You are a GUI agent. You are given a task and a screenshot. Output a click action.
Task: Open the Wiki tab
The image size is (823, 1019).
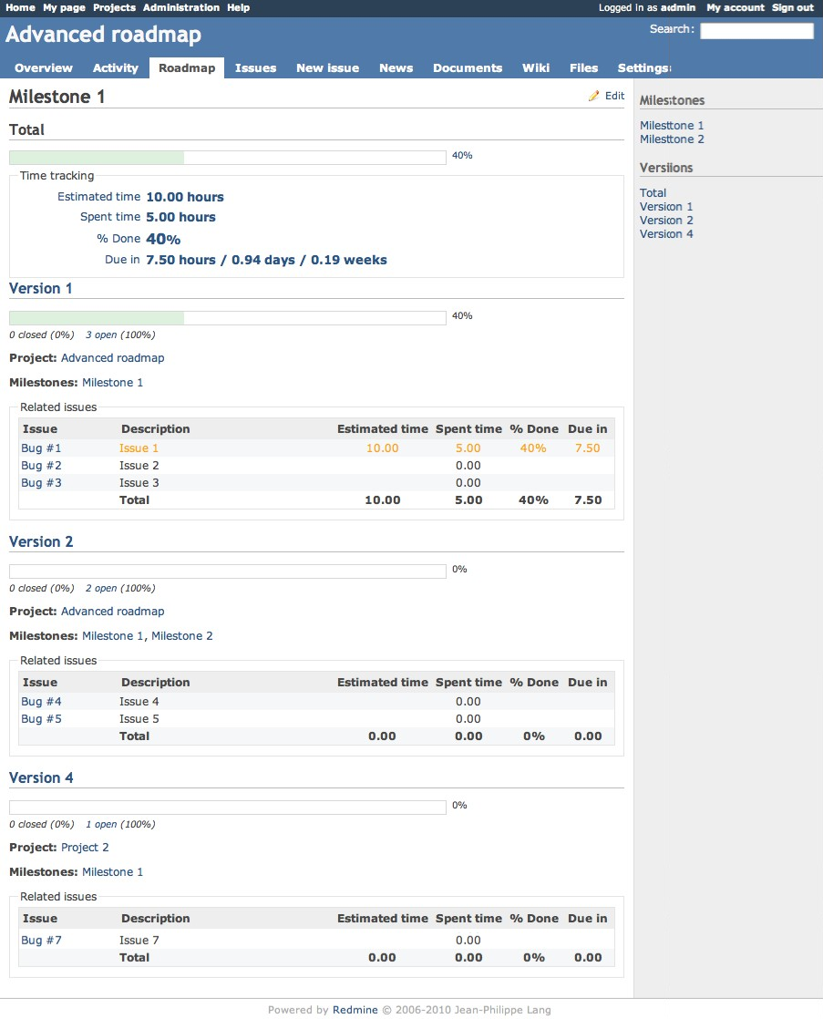click(x=536, y=67)
